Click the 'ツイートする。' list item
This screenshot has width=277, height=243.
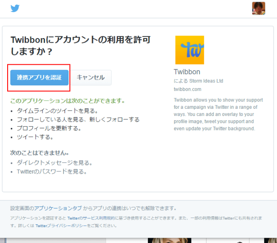pos(35,137)
